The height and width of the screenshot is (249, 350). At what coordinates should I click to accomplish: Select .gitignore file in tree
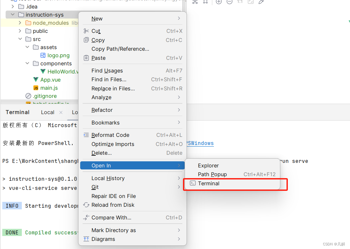click(45, 96)
